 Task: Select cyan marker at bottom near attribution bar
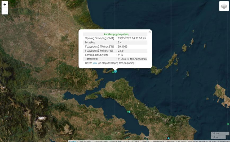[169, 138]
